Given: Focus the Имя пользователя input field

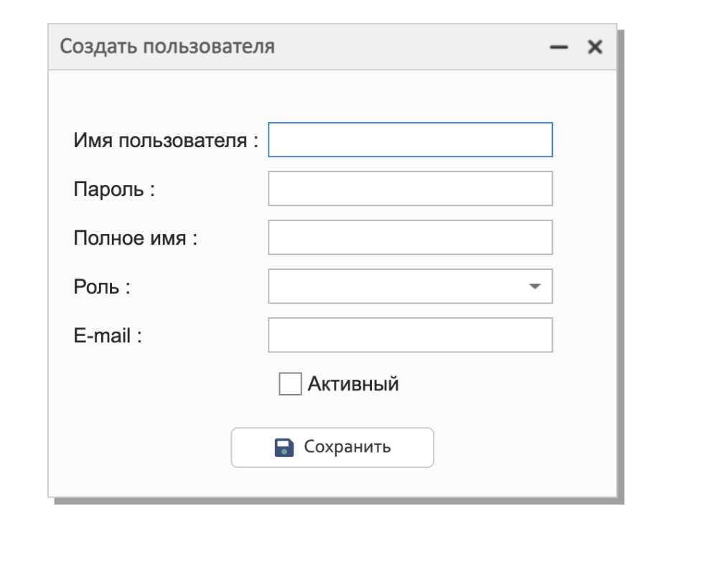Looking at the screenshot, I should pos(410,140).
